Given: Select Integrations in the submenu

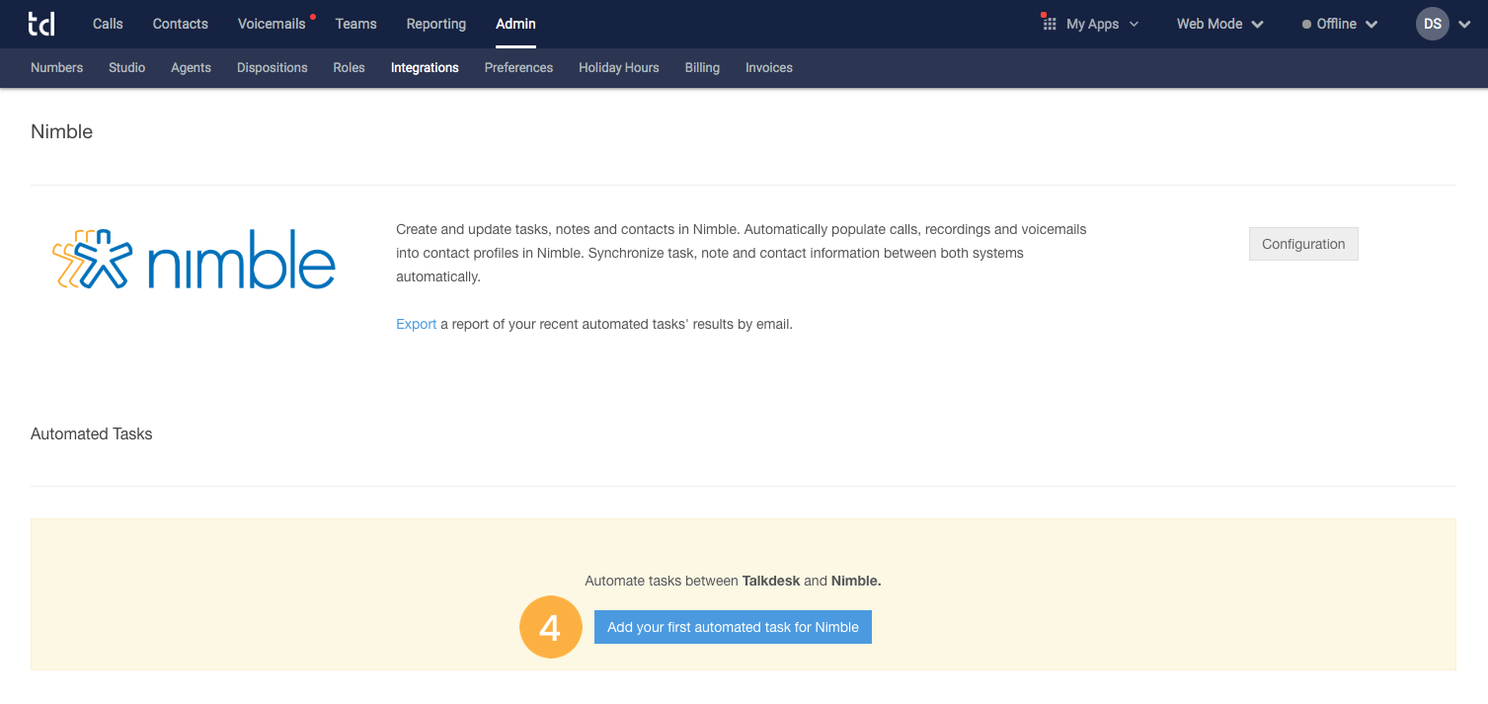Looking at the screenshot, I should (x=425, y=68).
